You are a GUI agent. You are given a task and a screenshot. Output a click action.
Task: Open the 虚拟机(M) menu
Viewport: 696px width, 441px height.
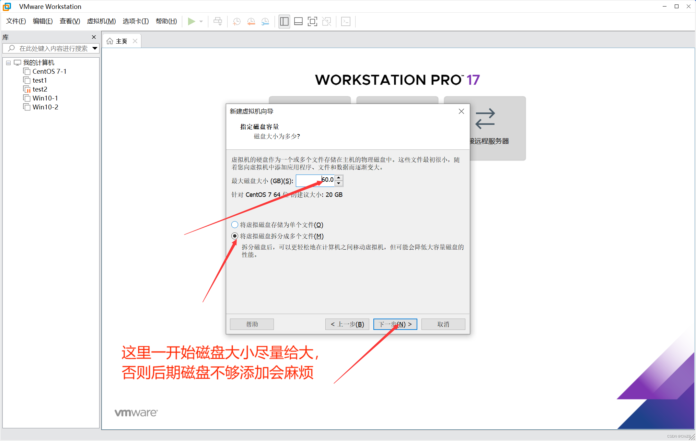(101, 21)
